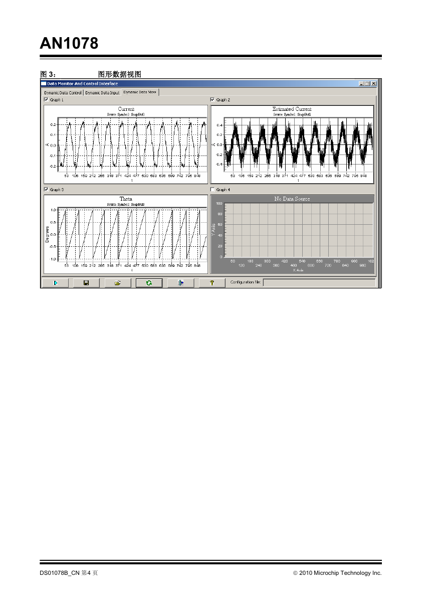Maximize the Data Monitor window
Image resolution: width=435 pixels, height=616 pixels.
tap(367, 84)
